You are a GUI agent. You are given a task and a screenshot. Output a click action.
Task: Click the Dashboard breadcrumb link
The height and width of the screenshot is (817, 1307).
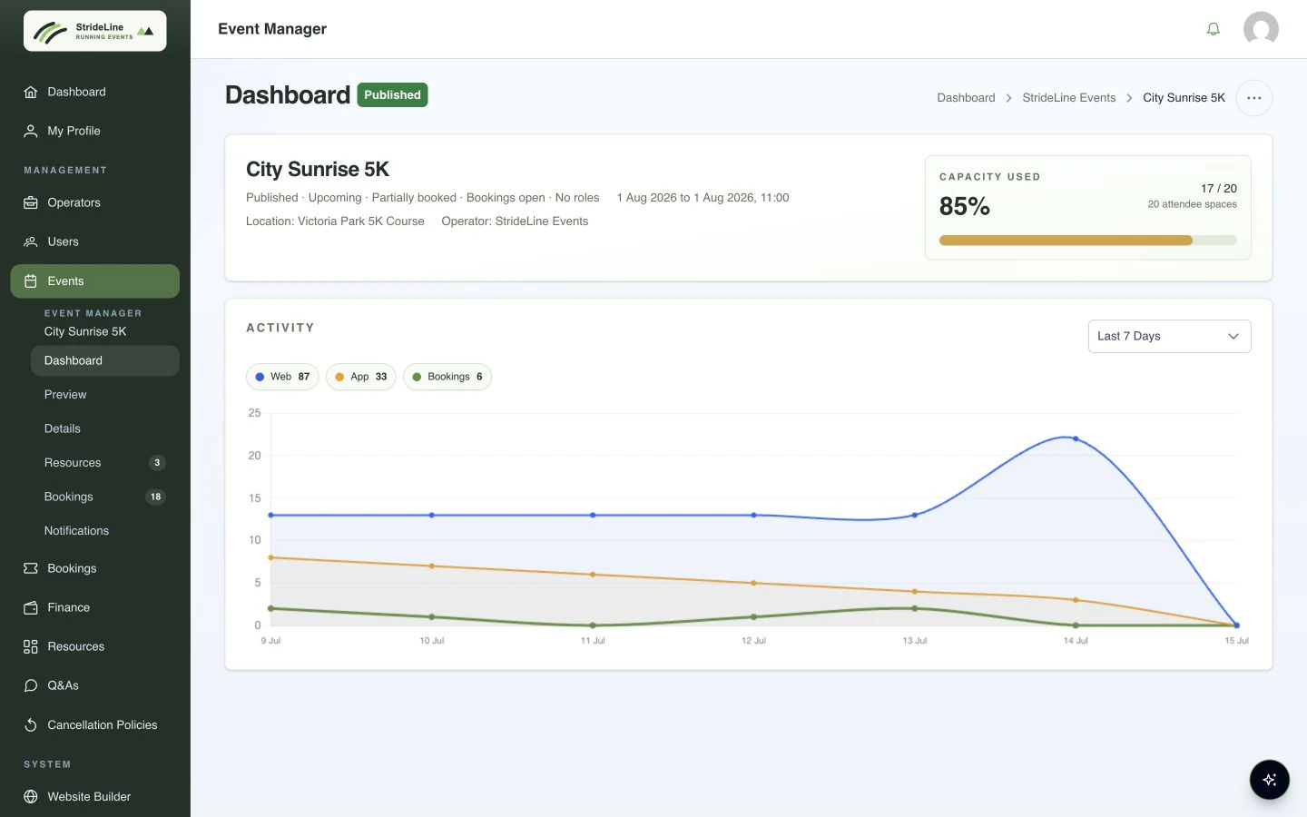966,98
